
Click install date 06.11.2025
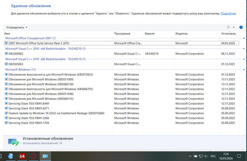[x=228, y=54]
